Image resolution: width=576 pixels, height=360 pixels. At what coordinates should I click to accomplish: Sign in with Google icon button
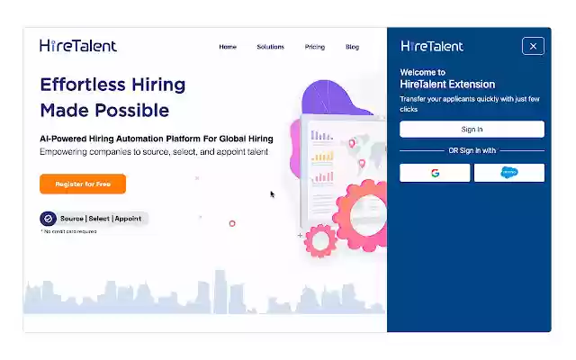435,173
